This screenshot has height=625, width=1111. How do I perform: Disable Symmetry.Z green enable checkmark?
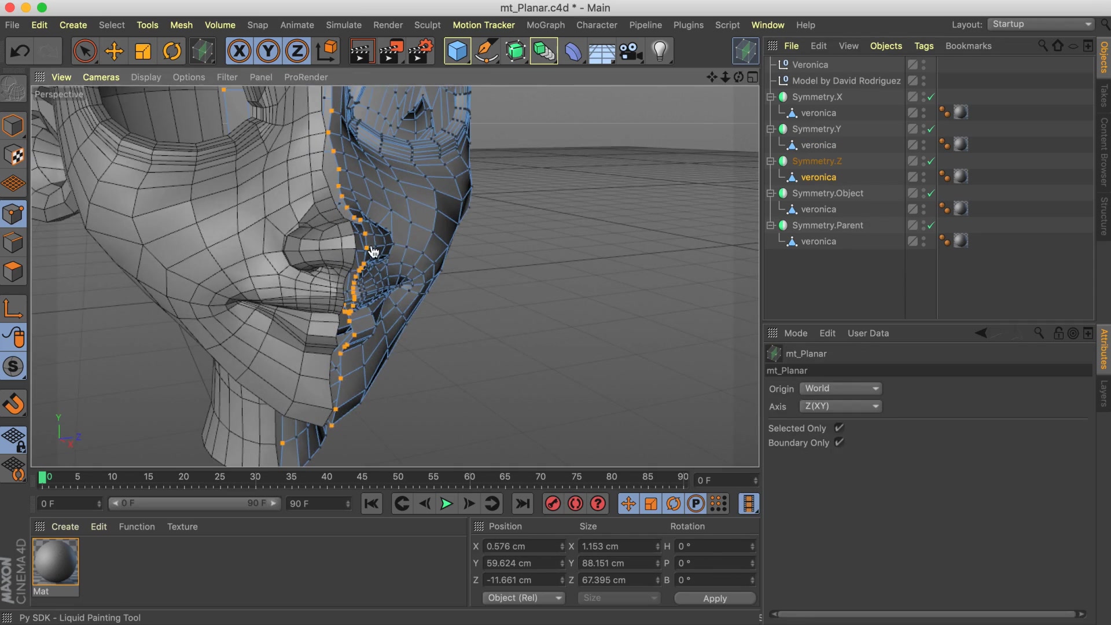[x=931, y=161]
